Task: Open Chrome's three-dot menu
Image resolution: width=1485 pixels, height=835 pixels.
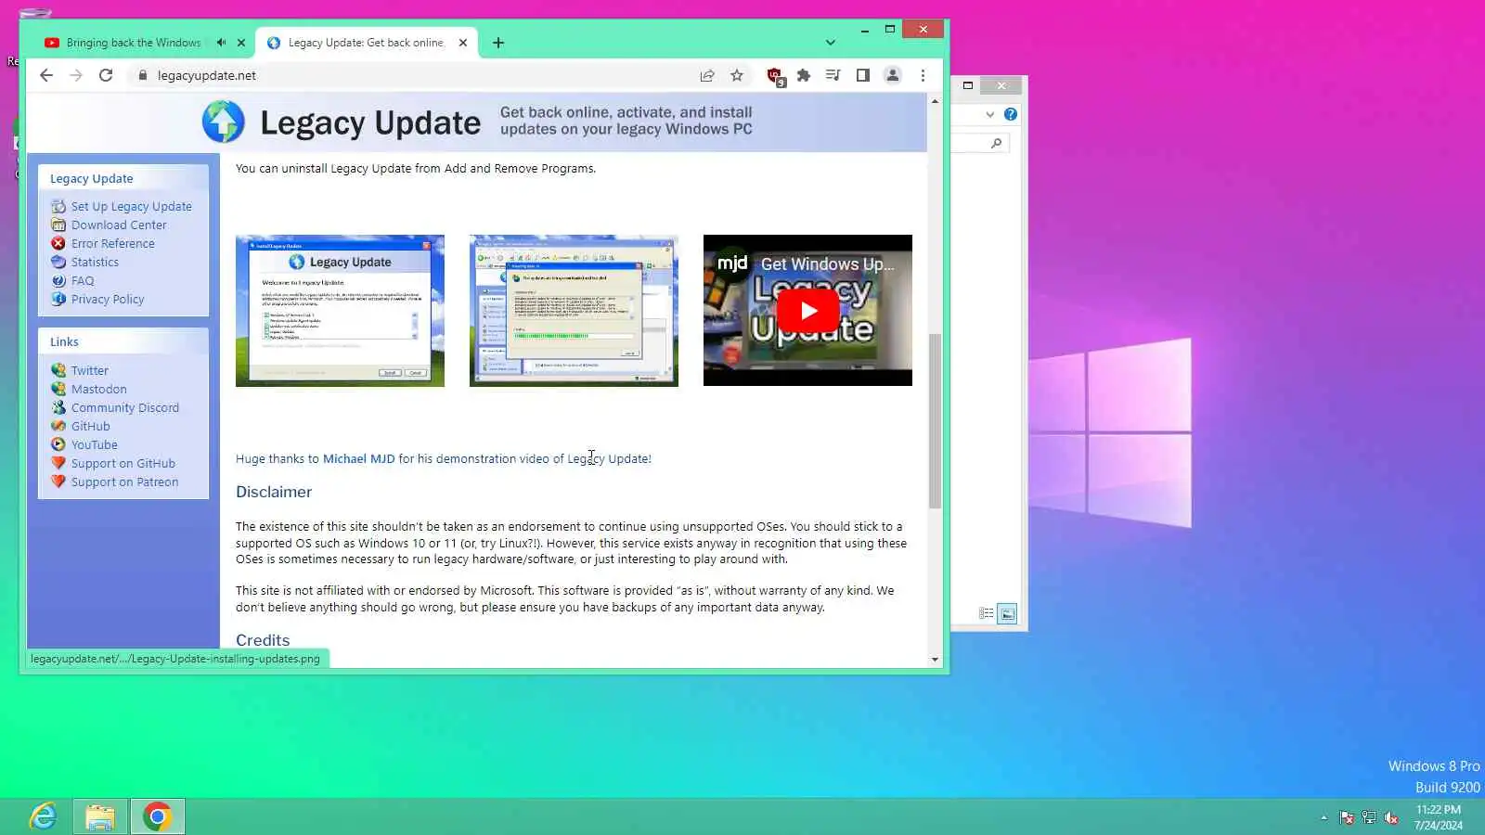Action: click(x=923, y=75)
